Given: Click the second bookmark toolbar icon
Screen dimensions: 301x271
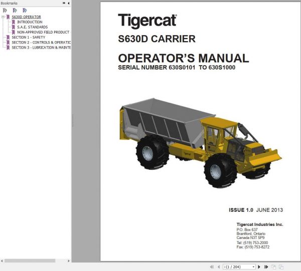Looking at the screenshot, I should (x=15, y=11).
